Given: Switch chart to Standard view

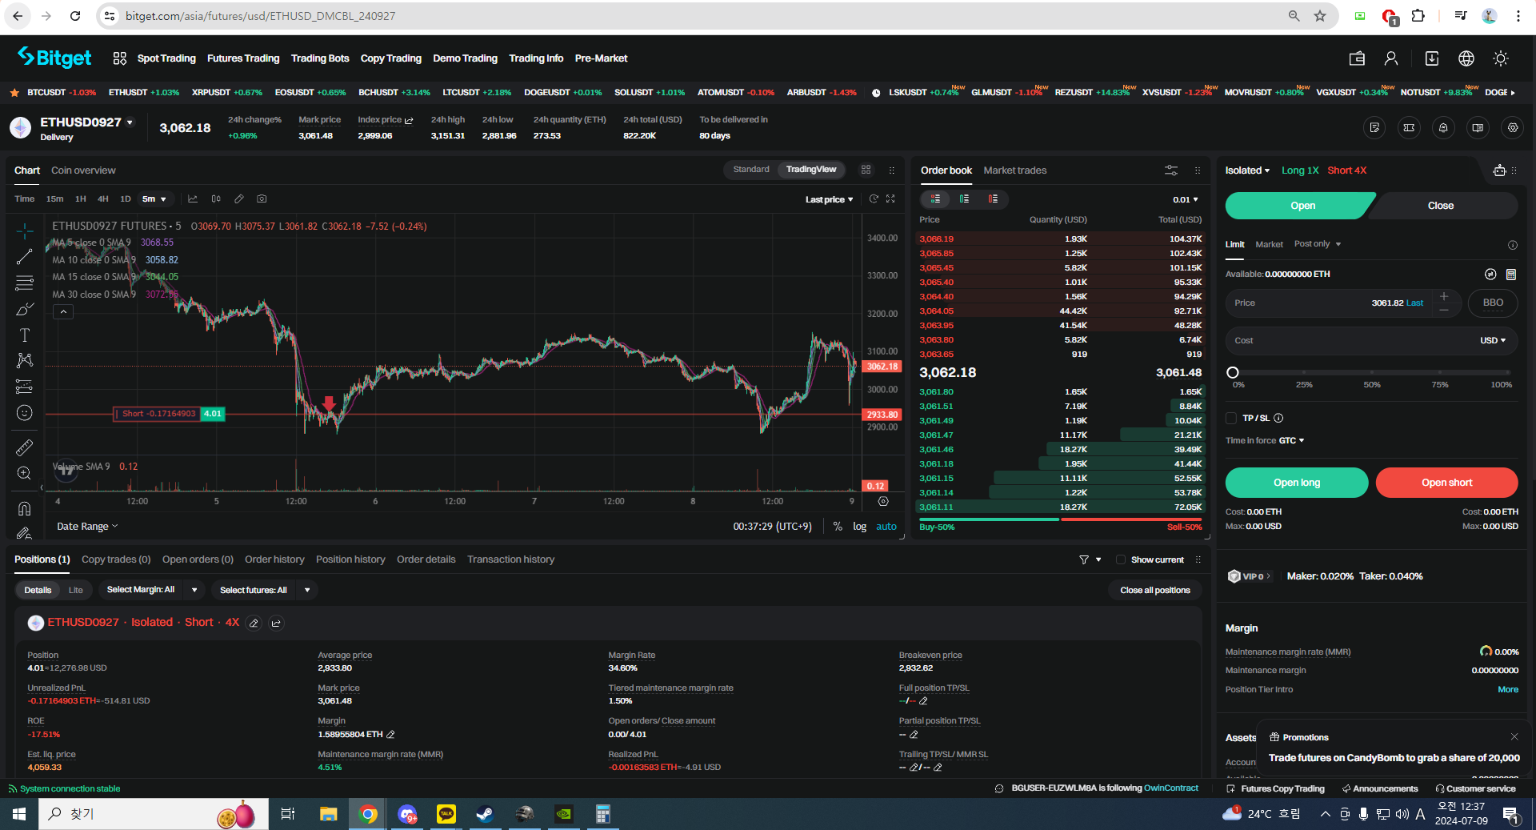Looking at the screenshot, I should pos(751,170).
